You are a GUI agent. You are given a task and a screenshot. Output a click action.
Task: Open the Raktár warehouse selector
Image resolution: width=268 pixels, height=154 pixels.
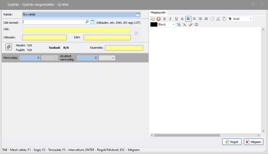(138, 15)
